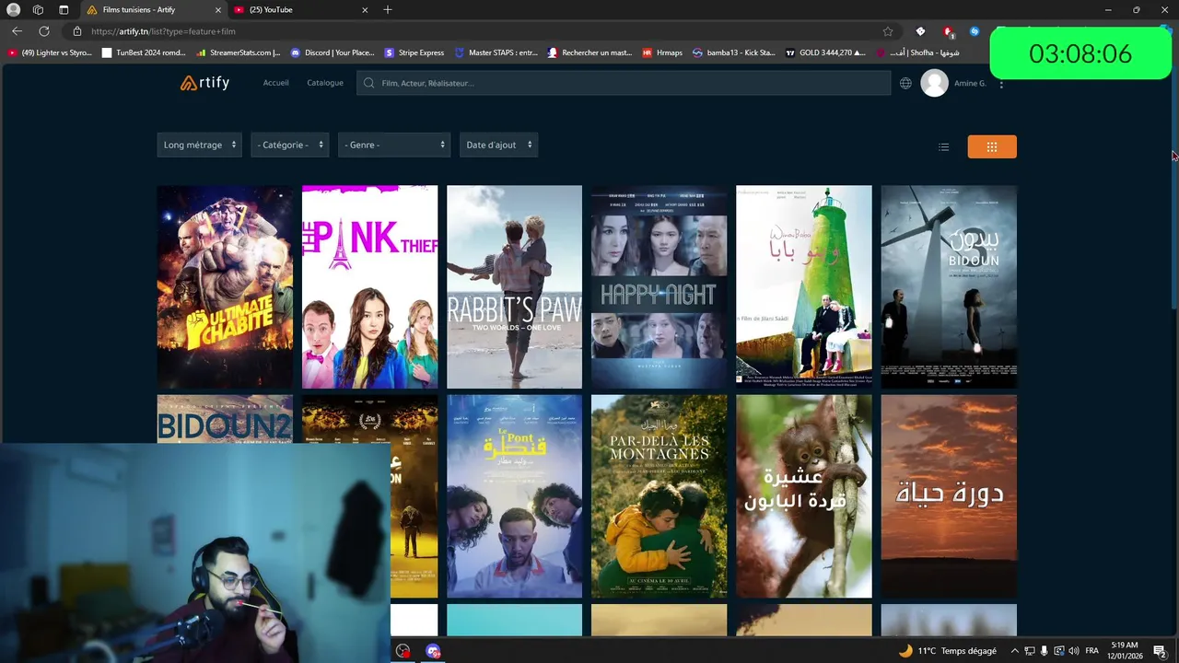Open the red extension with badge

tap(947, 31)
